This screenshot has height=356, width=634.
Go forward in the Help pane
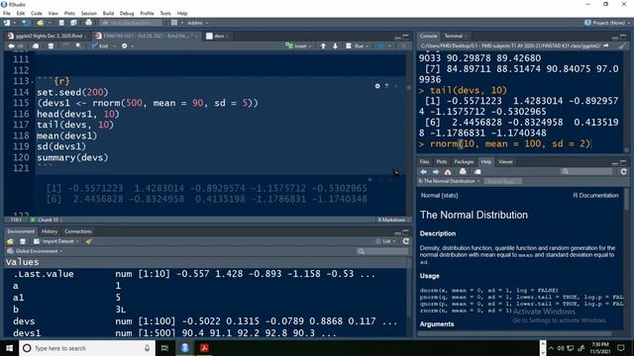coord(436,171)
